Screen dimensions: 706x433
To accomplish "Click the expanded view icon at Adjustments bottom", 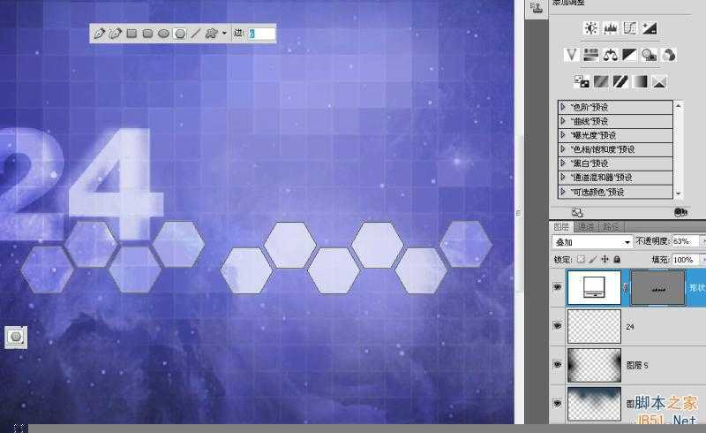I will (577, 212).
